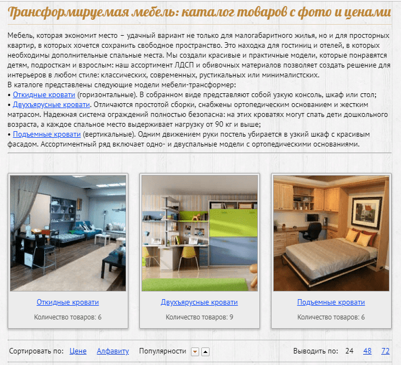Image resolution: width=401 pixels, height=365 pixels.
Task: Show 72 items per page
Action: point(386,351)
